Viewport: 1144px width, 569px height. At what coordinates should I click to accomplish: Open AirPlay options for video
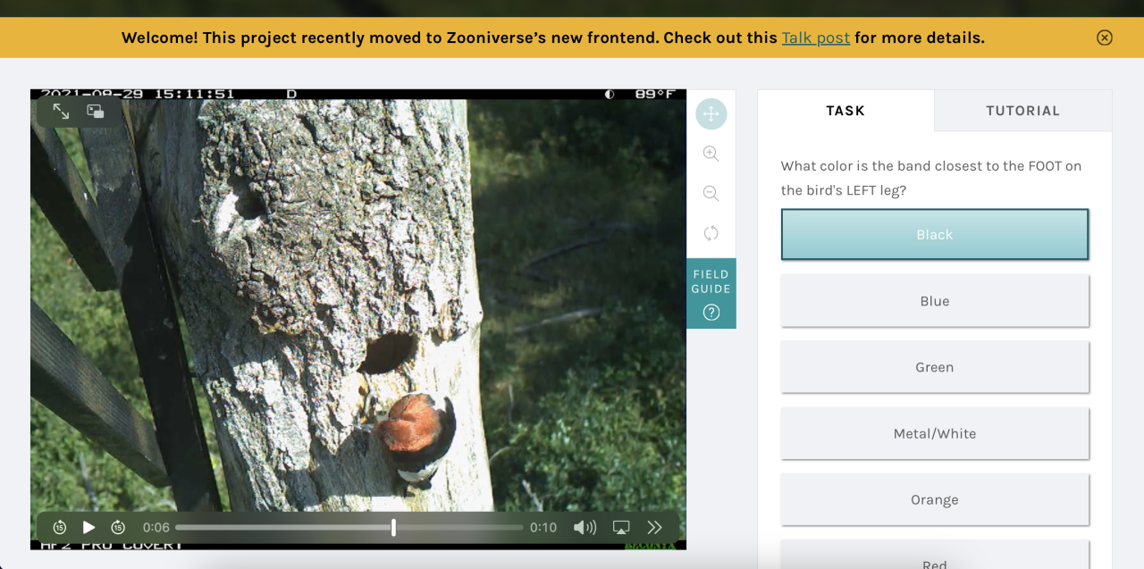pos(621,527)
